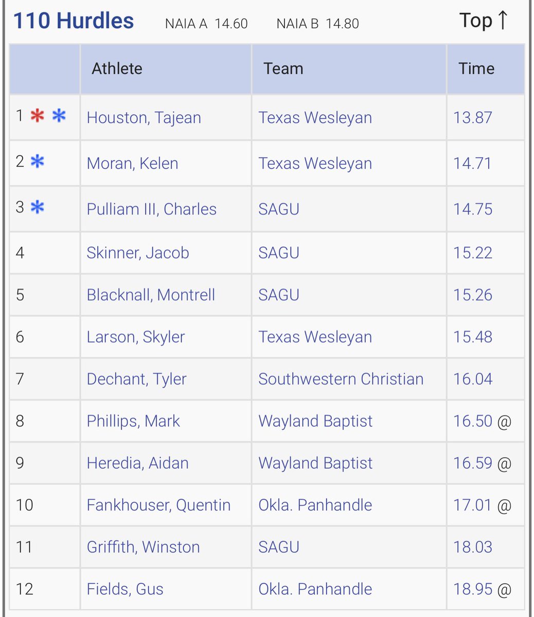Screen dimensions: 534x617
Task: Open Pulliam III, Charles athlete page
Action: (x=152, y=209)
